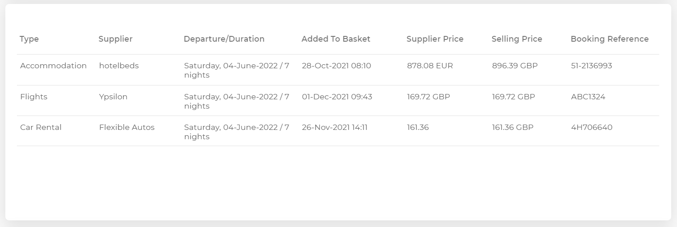Click booking reference 51-2136993

pos(592,66)
